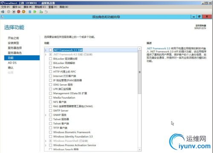Open the 媒体 menu
This screenshot has height=153, width=213.
click(28, 7)
